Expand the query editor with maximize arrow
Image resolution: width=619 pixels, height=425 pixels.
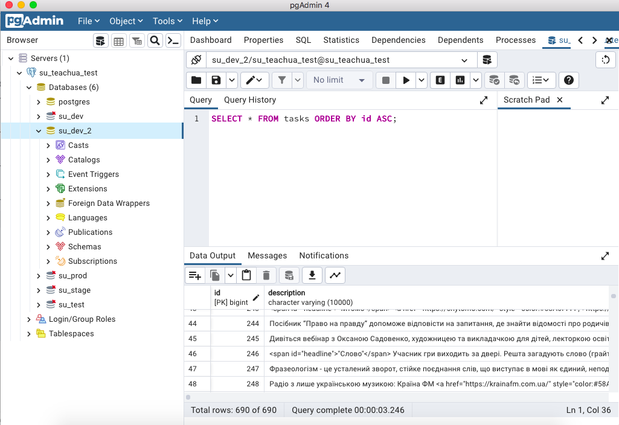(x=484, y=100)
